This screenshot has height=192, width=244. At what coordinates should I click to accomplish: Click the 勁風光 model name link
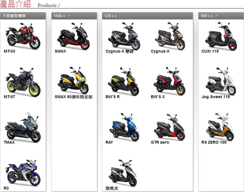tap(112, 188)
